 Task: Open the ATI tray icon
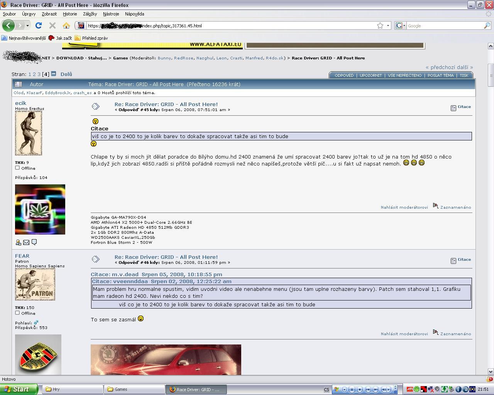(x=409, y=389)
